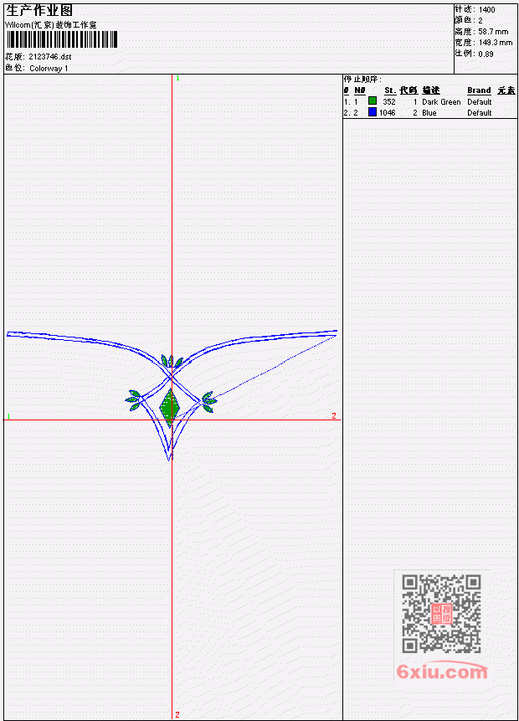Click 'Default' brand in Blue row
The image size is (519, 721).
[480, 113]
